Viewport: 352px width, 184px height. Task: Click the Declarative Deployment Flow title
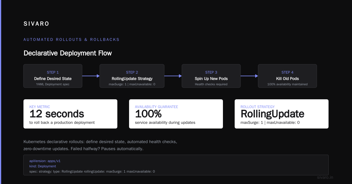point(67,53)
